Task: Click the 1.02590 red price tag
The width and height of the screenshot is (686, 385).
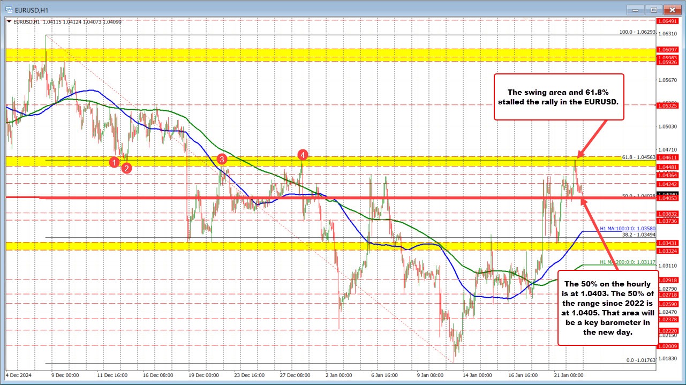Action: (x=669, y=304)
